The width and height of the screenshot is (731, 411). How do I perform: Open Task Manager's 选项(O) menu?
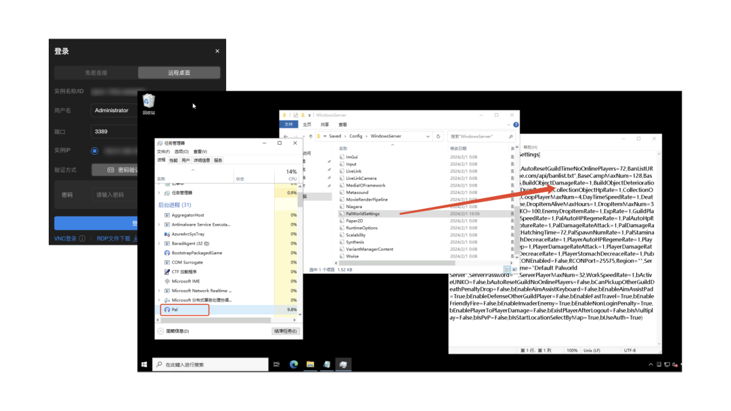[x=181, y=151]
